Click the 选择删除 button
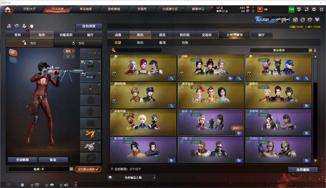The height and width of the screenshot is (188, 326). (x=303, y=170)
